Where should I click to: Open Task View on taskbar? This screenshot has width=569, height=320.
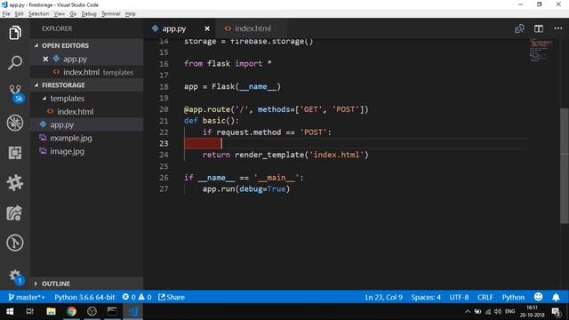click(x=29, y=311)
